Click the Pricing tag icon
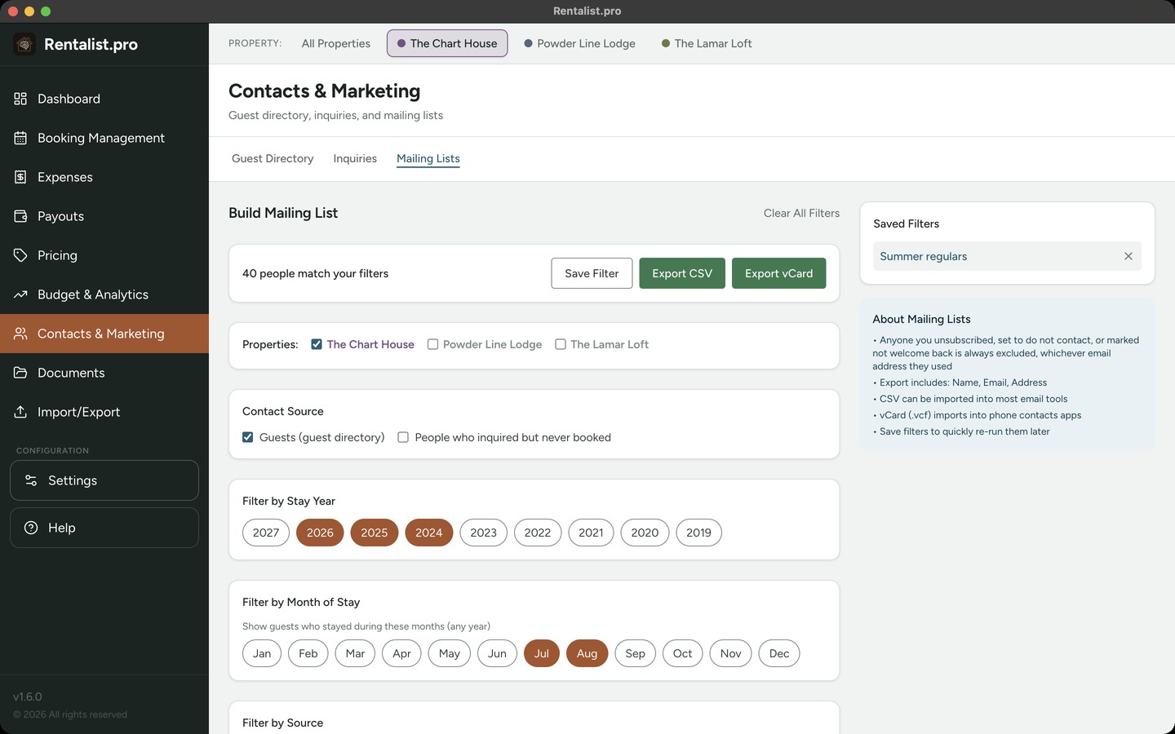 [20, 255]
